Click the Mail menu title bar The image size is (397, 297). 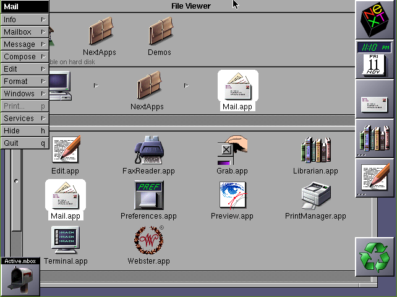(25, 7)
